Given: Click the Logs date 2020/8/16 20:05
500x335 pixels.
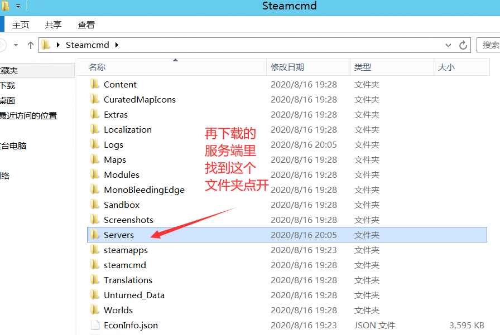Looking at the screenshot, I should tap(304, 144).
